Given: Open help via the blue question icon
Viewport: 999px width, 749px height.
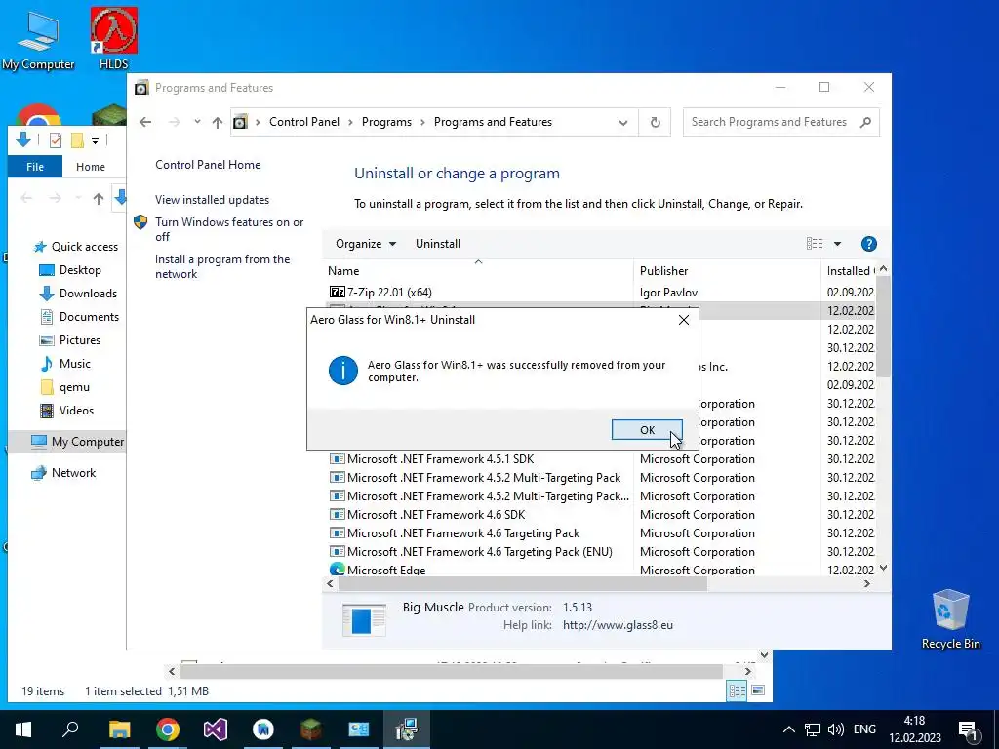Looking at the screenshot, I should [x=868, y=243].
